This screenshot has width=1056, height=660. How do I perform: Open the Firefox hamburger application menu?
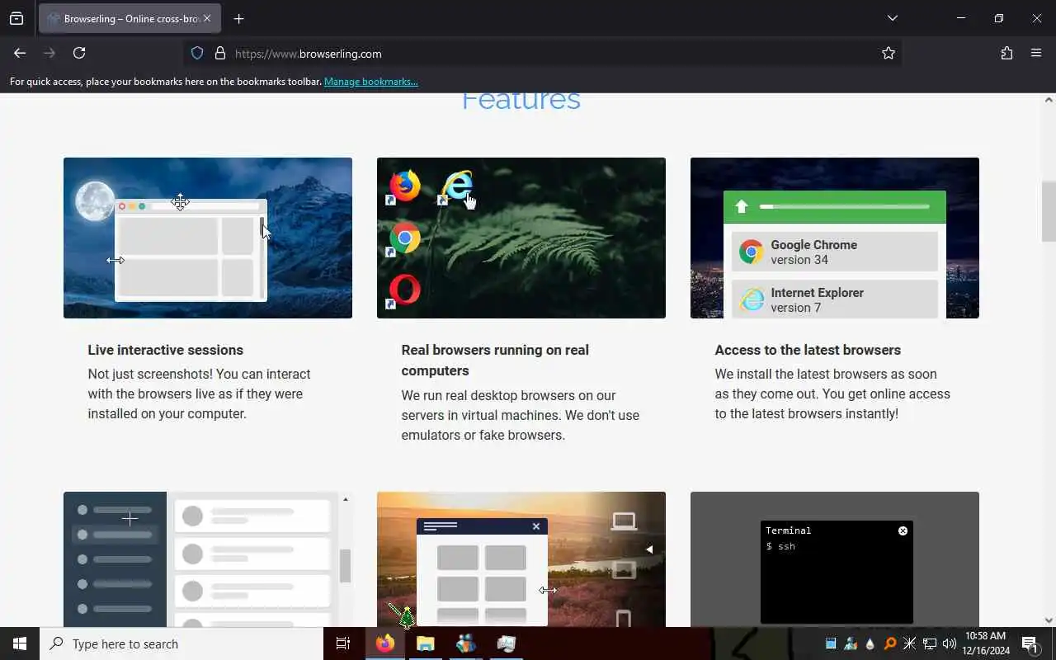point(1036,53)
